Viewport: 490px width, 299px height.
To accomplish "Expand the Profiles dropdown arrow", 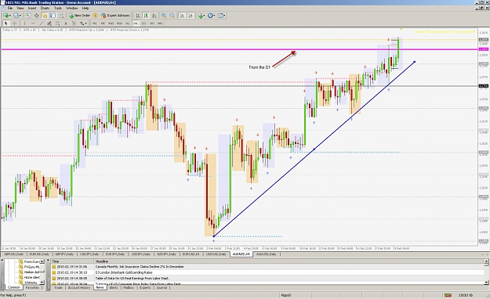I will [20, 16].
